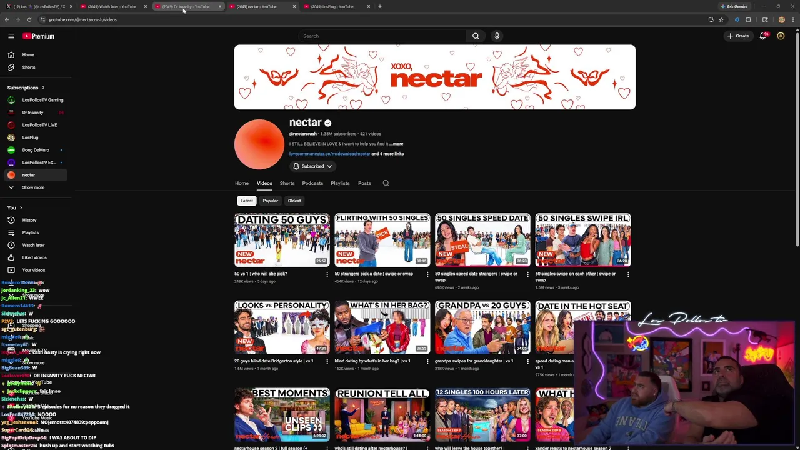This screenshot has width=800, height=450.
Task: Open options for '50 singles speed date' video
Action: 527,274
